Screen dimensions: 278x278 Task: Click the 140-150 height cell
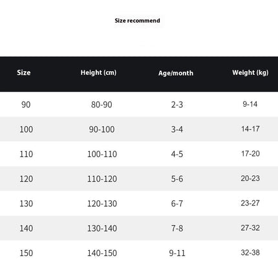pyautogui.click(x=102, y=253)
